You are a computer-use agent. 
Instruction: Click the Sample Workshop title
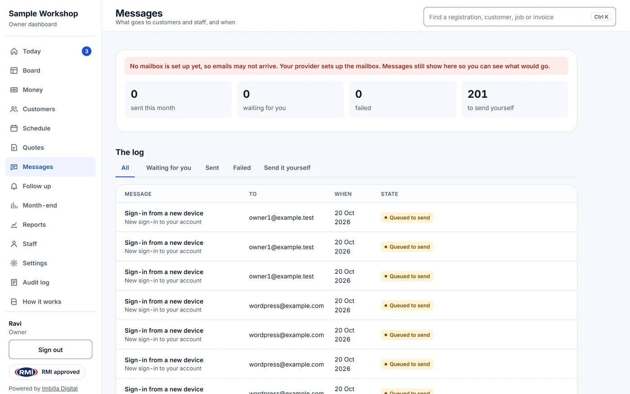pos(43,14)
